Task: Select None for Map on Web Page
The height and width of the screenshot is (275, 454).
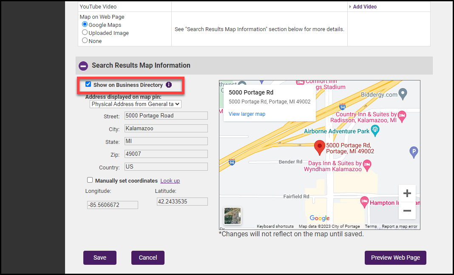Action: [85, 40]
